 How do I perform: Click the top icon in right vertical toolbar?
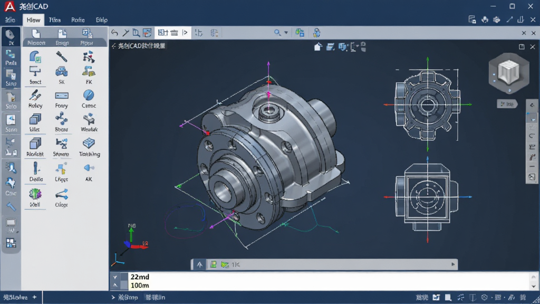[532, 105]
